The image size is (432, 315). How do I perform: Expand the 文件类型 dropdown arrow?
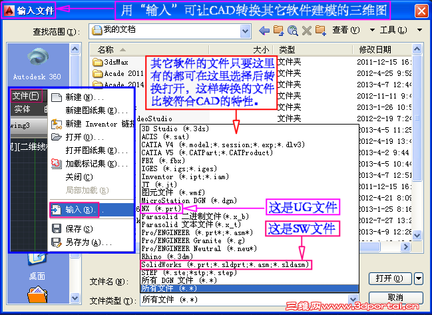click(x=353, y=300)
